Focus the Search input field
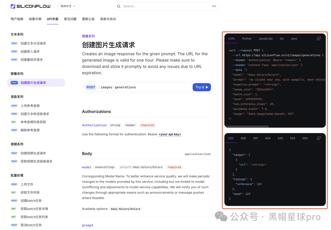 [x=166, y=6]
